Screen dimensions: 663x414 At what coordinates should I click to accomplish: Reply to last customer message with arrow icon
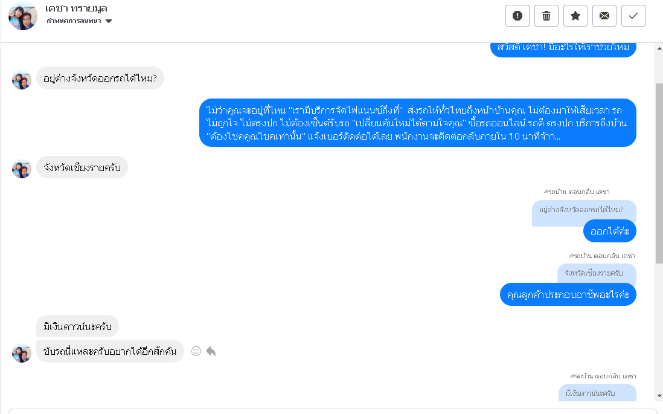click(211, 351)
